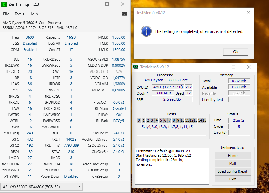Click VDIMM value 1,3800V

pos(119,84)
